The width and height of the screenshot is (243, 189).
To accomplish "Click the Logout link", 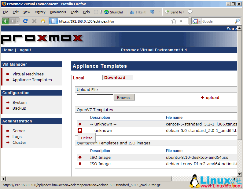I will (x=24, y=50).
